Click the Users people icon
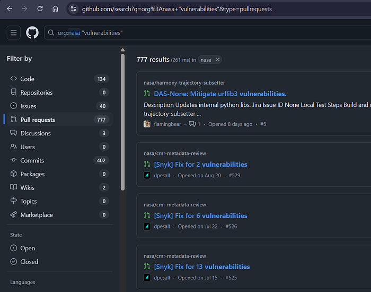371x292 pixels. tap(13, 147)
